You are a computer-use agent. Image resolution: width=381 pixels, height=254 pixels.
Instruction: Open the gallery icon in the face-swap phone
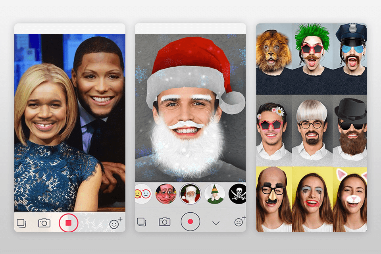pyautogui.click(x=21, y=223)
